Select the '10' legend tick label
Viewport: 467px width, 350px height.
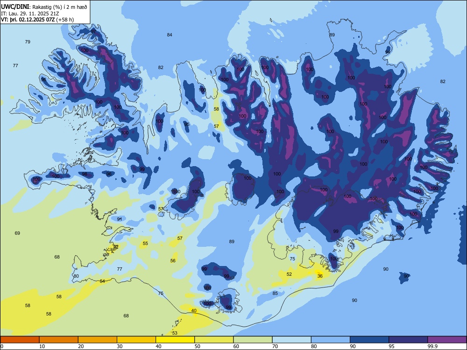[42, 346]
